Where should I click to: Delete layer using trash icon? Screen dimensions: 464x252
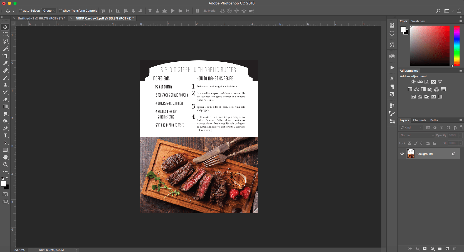click(455, 249)
